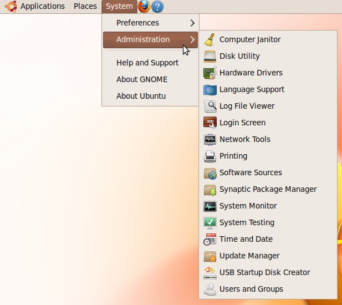Click the Time and Date calendar icon
The width and height of the screenshot is (342, 305).
pos(210,240)
